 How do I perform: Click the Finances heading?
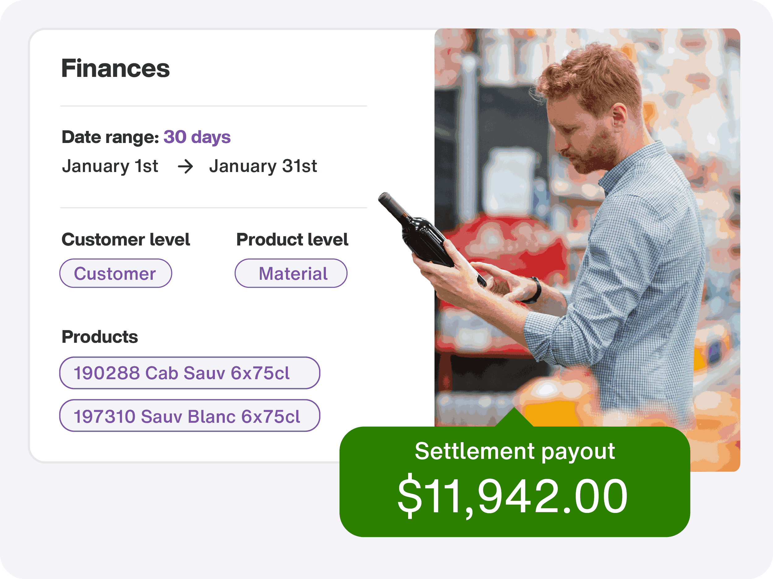(115, 68)
